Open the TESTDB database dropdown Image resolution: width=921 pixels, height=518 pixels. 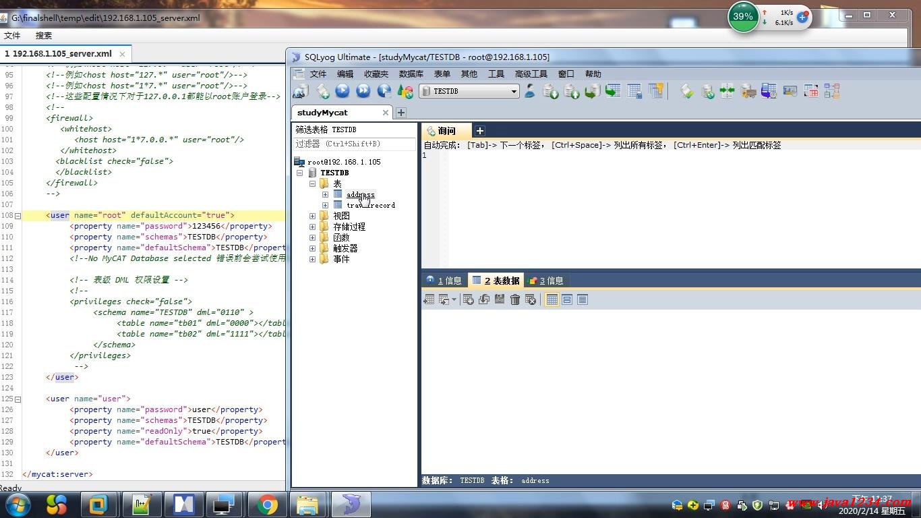(x=514, y=91)
